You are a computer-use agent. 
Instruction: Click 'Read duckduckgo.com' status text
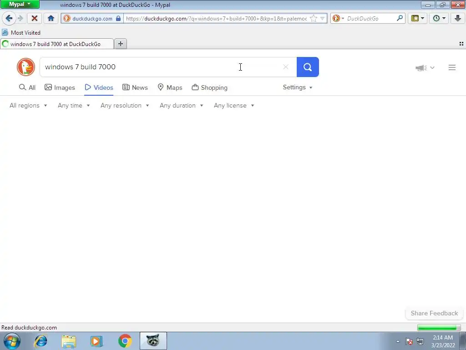click(x=29, y=328)
